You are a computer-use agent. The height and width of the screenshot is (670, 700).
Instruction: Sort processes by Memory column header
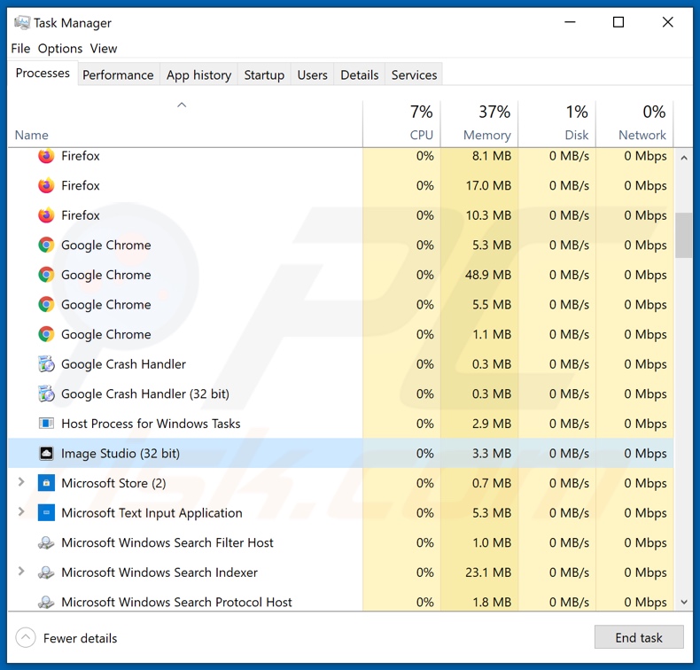(478, 122)
